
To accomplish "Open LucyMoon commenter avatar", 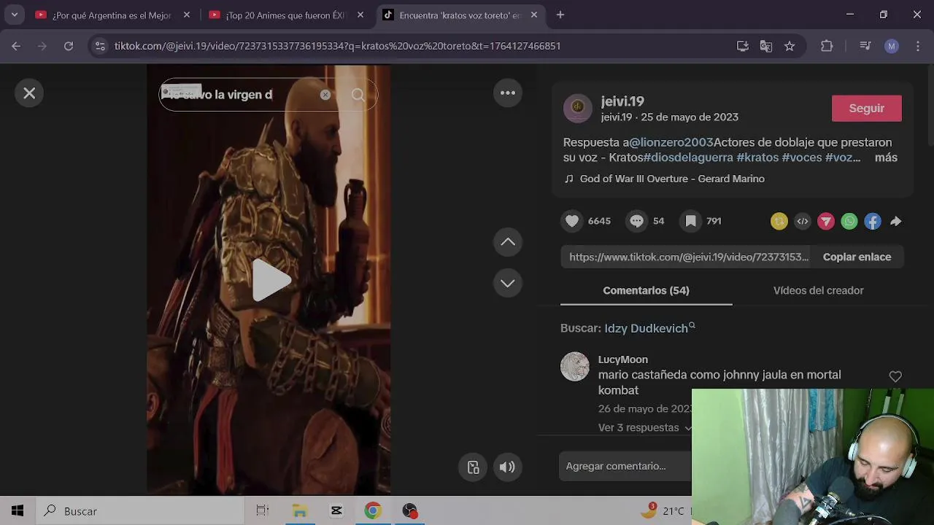I will [575, 367].
